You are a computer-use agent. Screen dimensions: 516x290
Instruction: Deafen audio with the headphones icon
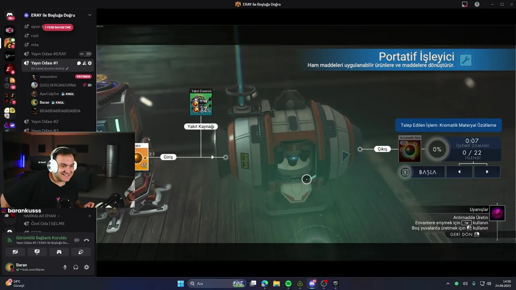(x=76, y=267)
